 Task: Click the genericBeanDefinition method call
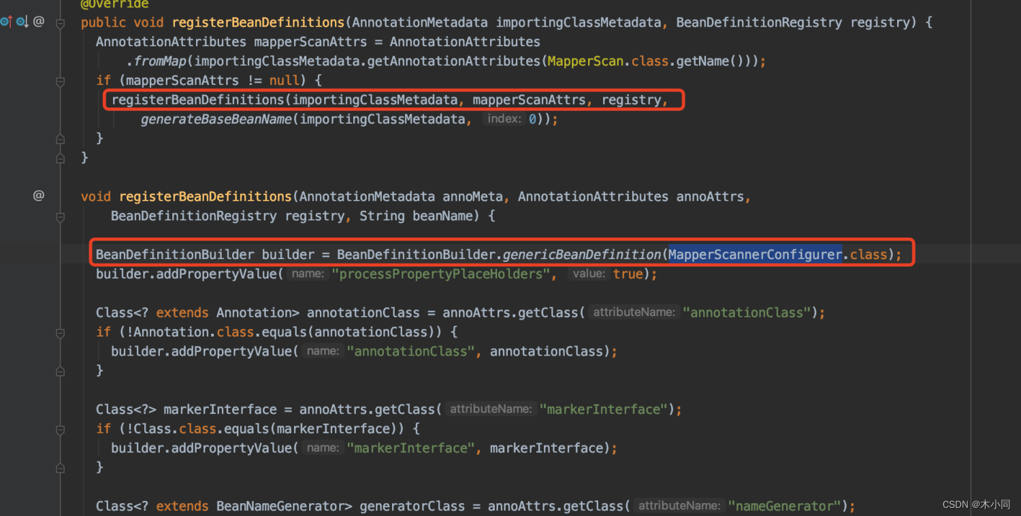[581, 254]
